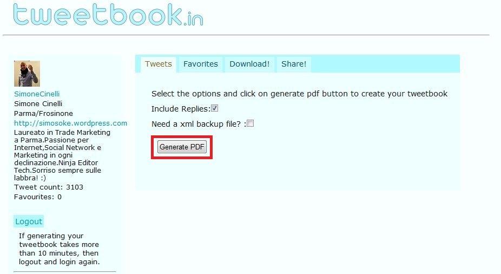Image resolution: width=501 pixels, height=274 pixels.
Task: Open the SimoneCinelli username link
Action: (37, 94)
